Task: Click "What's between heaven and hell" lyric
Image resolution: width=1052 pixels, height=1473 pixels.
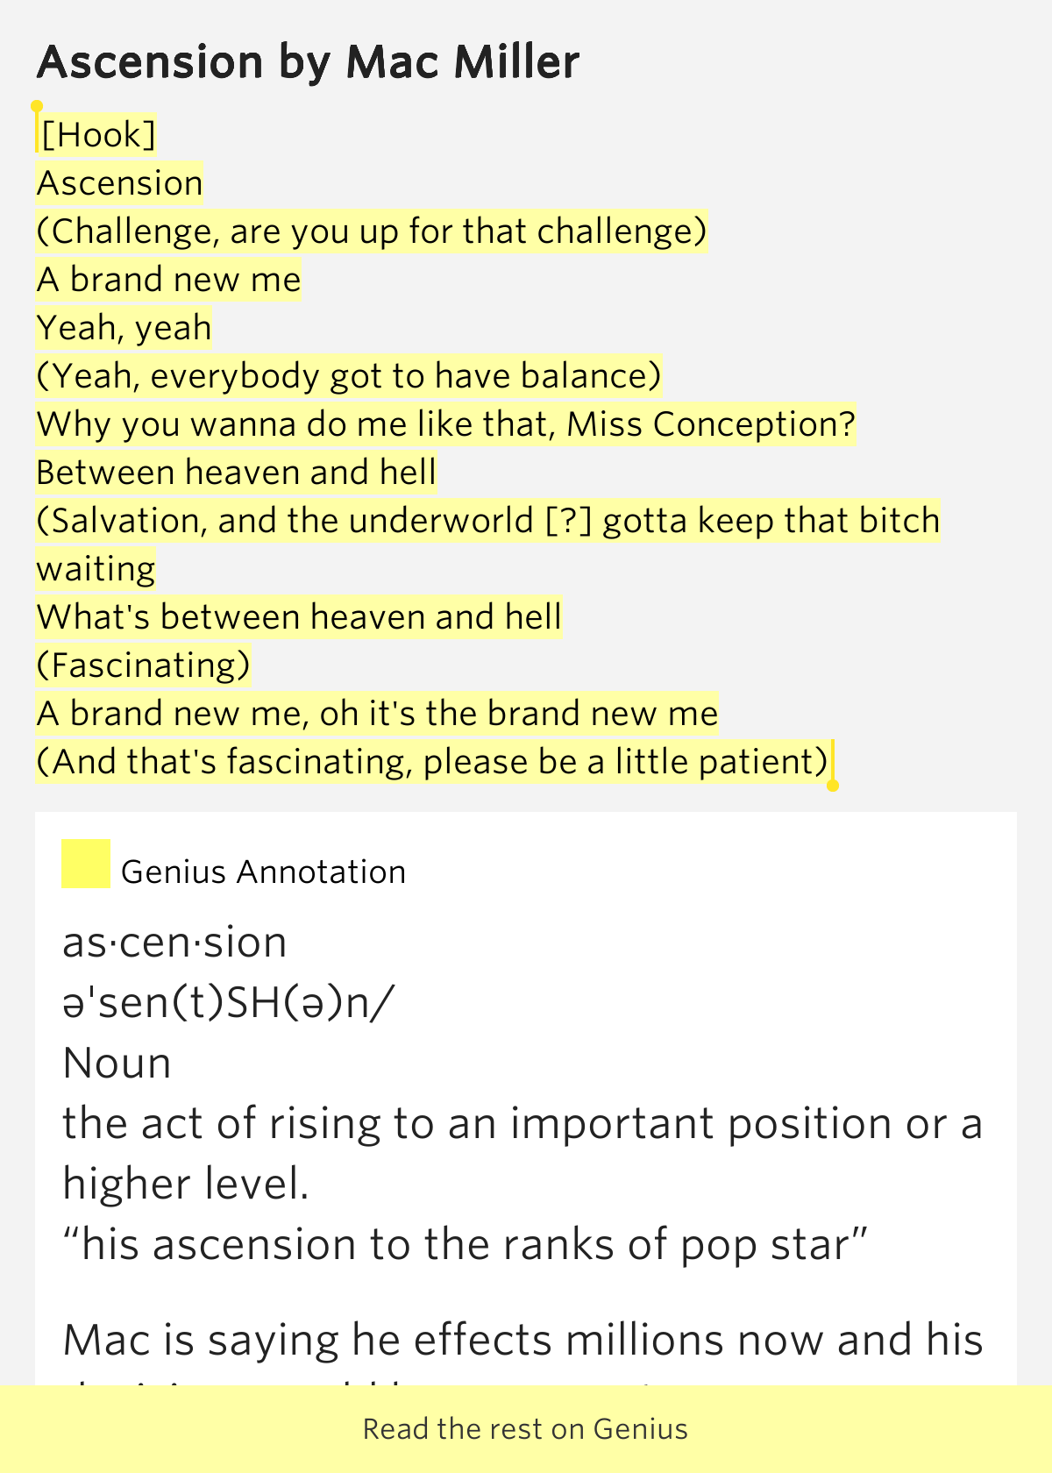Action: pyautogui.click(x=299, y=617)
